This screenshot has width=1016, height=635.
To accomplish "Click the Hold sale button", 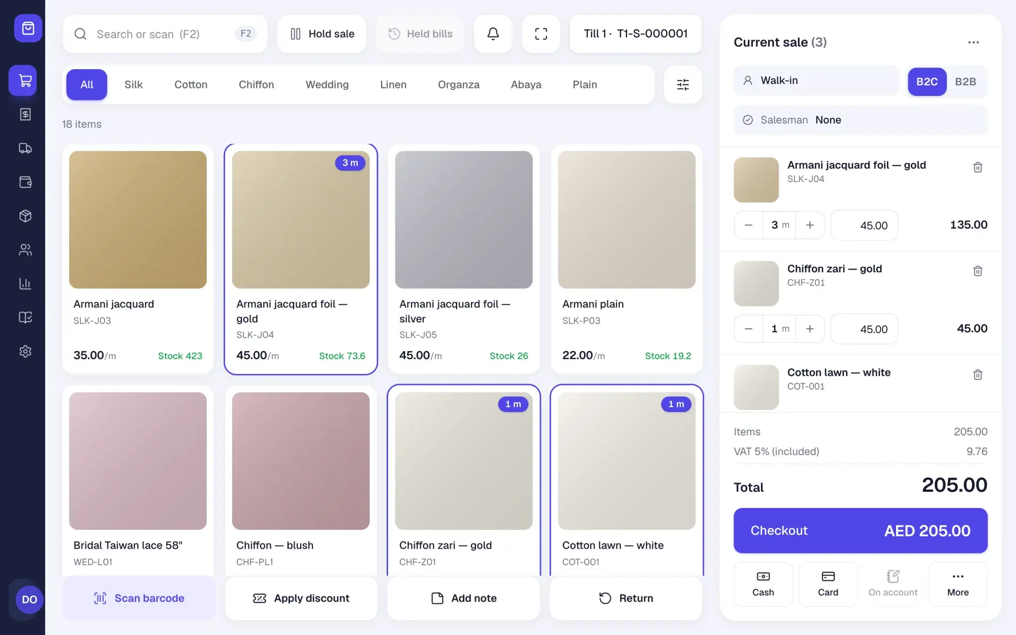I will click(322, 34).
